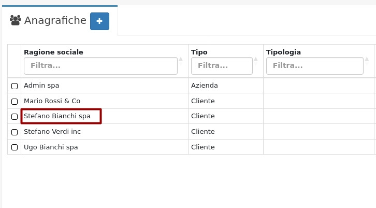Open the Ugo Bianchi spa record
The height and width of the screenshot is (208, 376).
click(51, 147)
